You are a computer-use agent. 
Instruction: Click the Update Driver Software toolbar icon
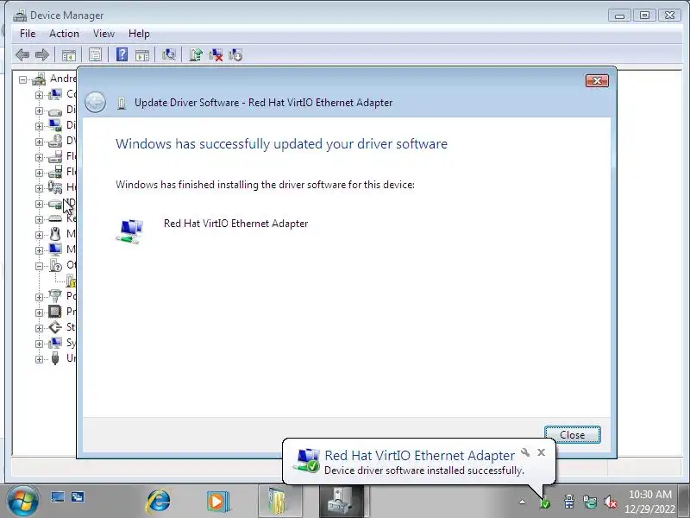tap(196, 55)
